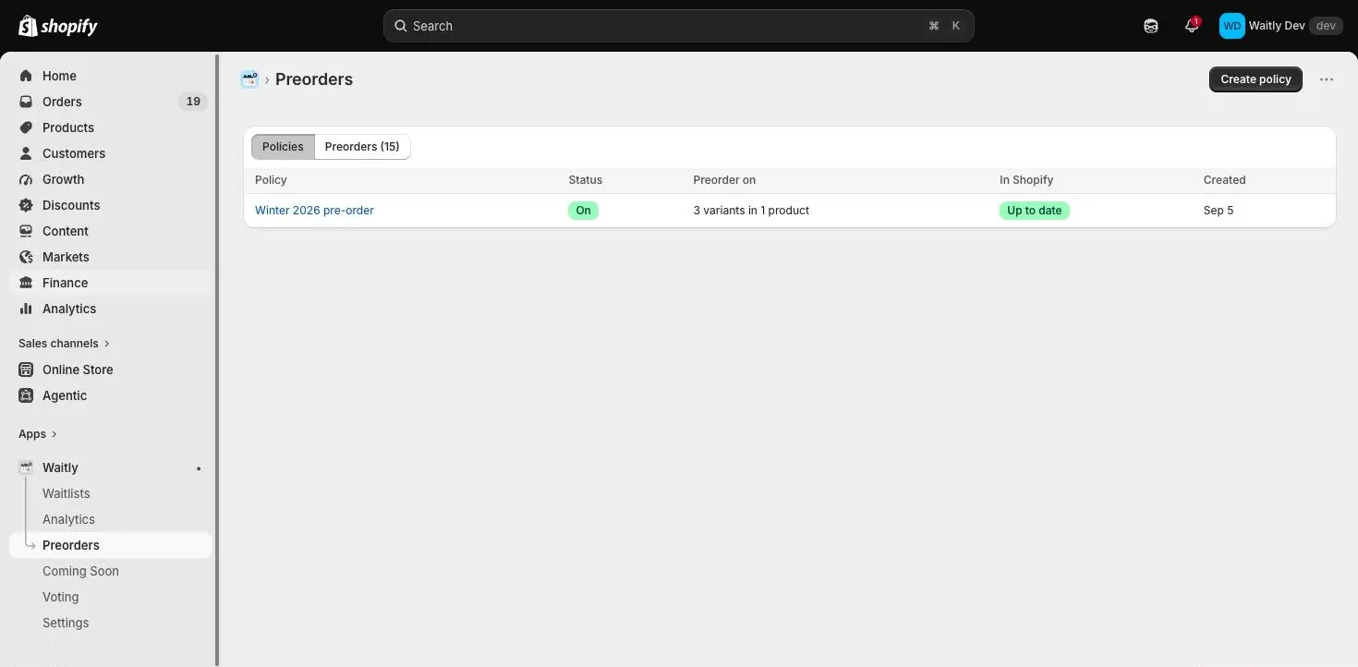This screenshot has width=1358, height=667.
Task: Click the Create policy button
Action: tap(1255, 79)
